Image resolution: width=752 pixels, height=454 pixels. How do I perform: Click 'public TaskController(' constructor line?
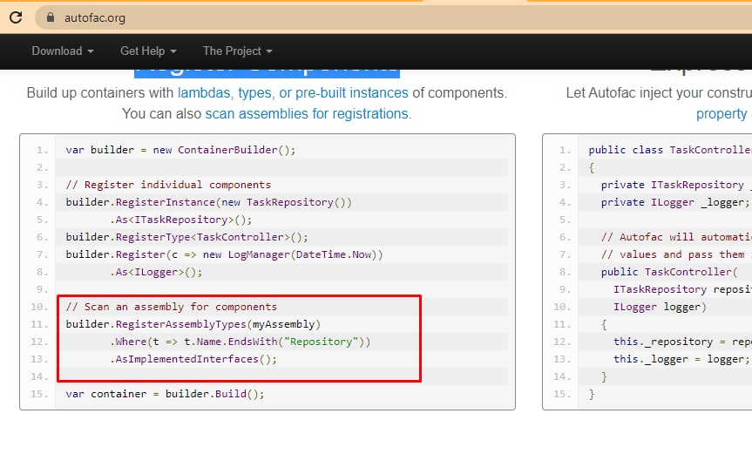669,272
